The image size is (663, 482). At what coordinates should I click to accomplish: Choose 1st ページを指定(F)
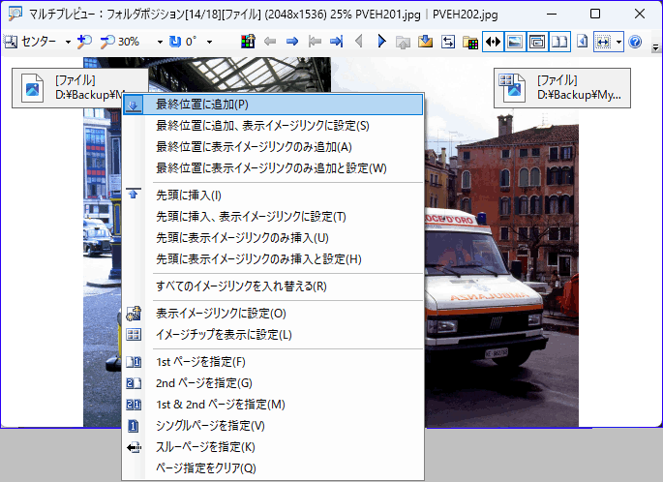pos(273,362)
